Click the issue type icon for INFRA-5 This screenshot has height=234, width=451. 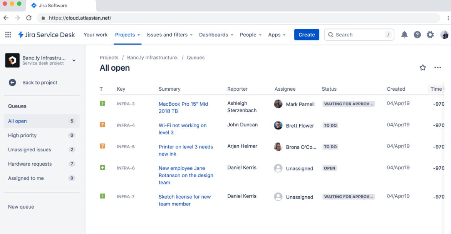pos(102,146)
